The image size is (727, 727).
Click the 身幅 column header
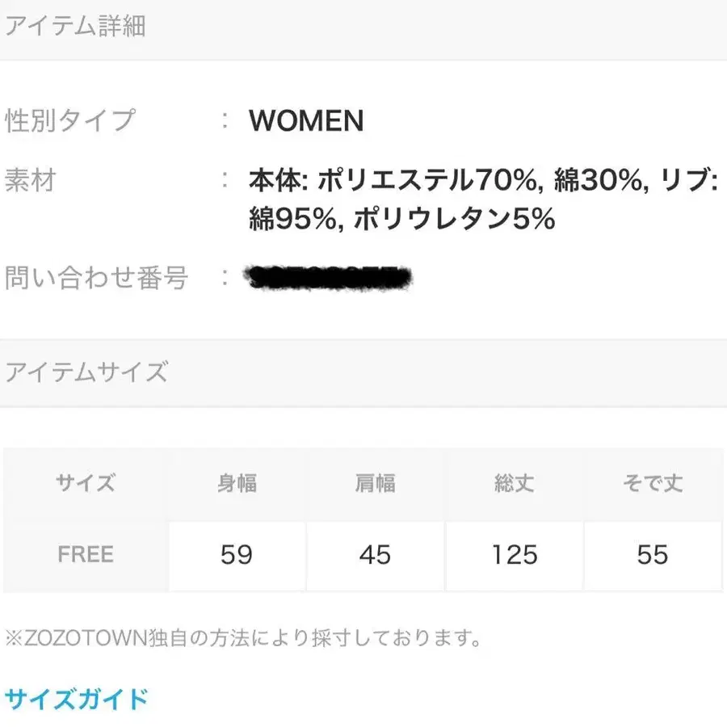[234, 482]
